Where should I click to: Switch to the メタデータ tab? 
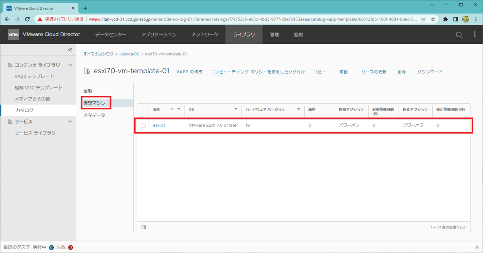94,115
